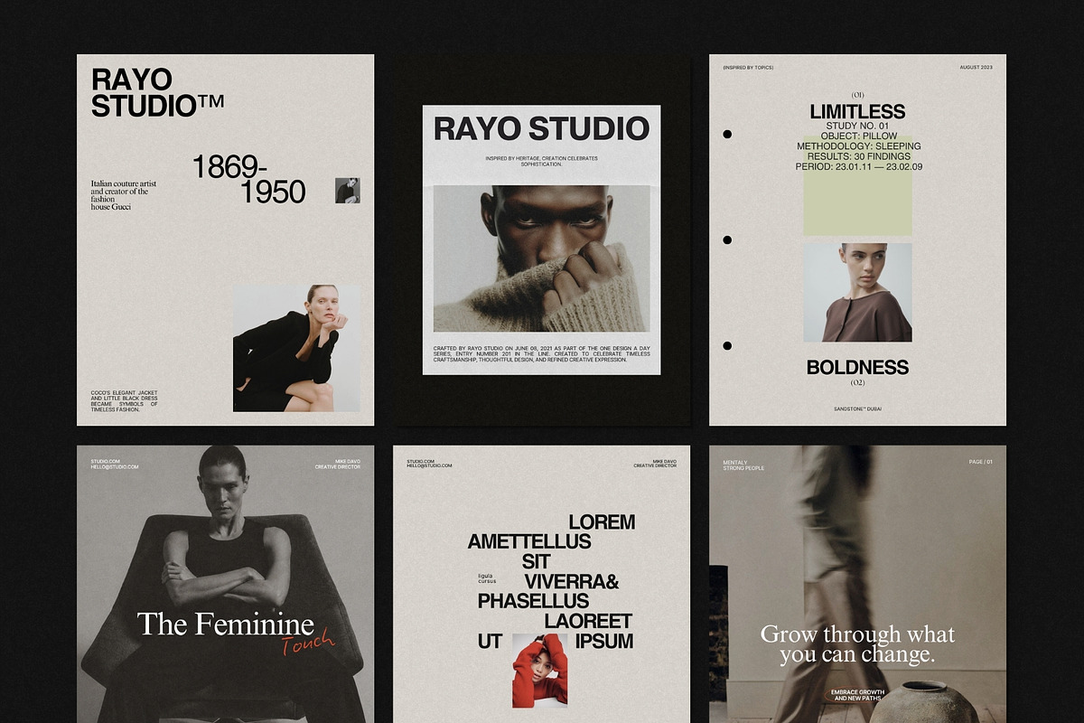Click the "SANDSTONE™ DUBAI" footer text
The width and height of the screenshot is (1084, 723).
[857, 409]
